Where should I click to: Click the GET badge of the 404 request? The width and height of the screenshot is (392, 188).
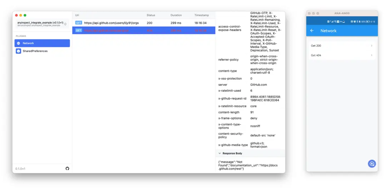pyautogui.click(x=79, y=30)
